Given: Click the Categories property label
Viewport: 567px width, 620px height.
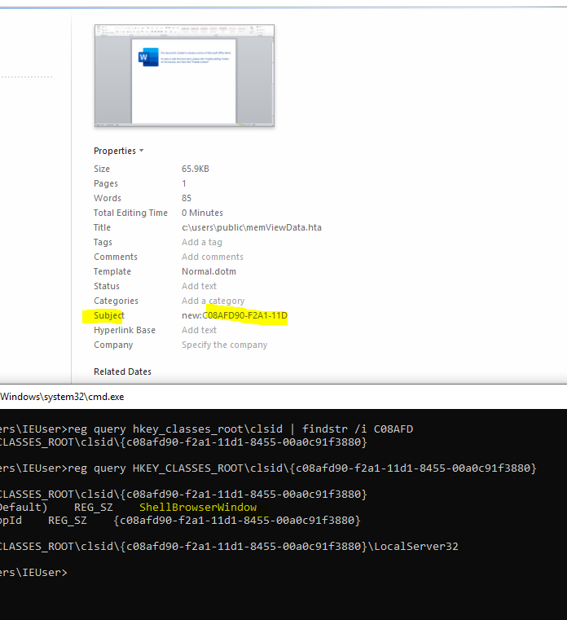Looking at the screenshot, I should click(116, 301).
